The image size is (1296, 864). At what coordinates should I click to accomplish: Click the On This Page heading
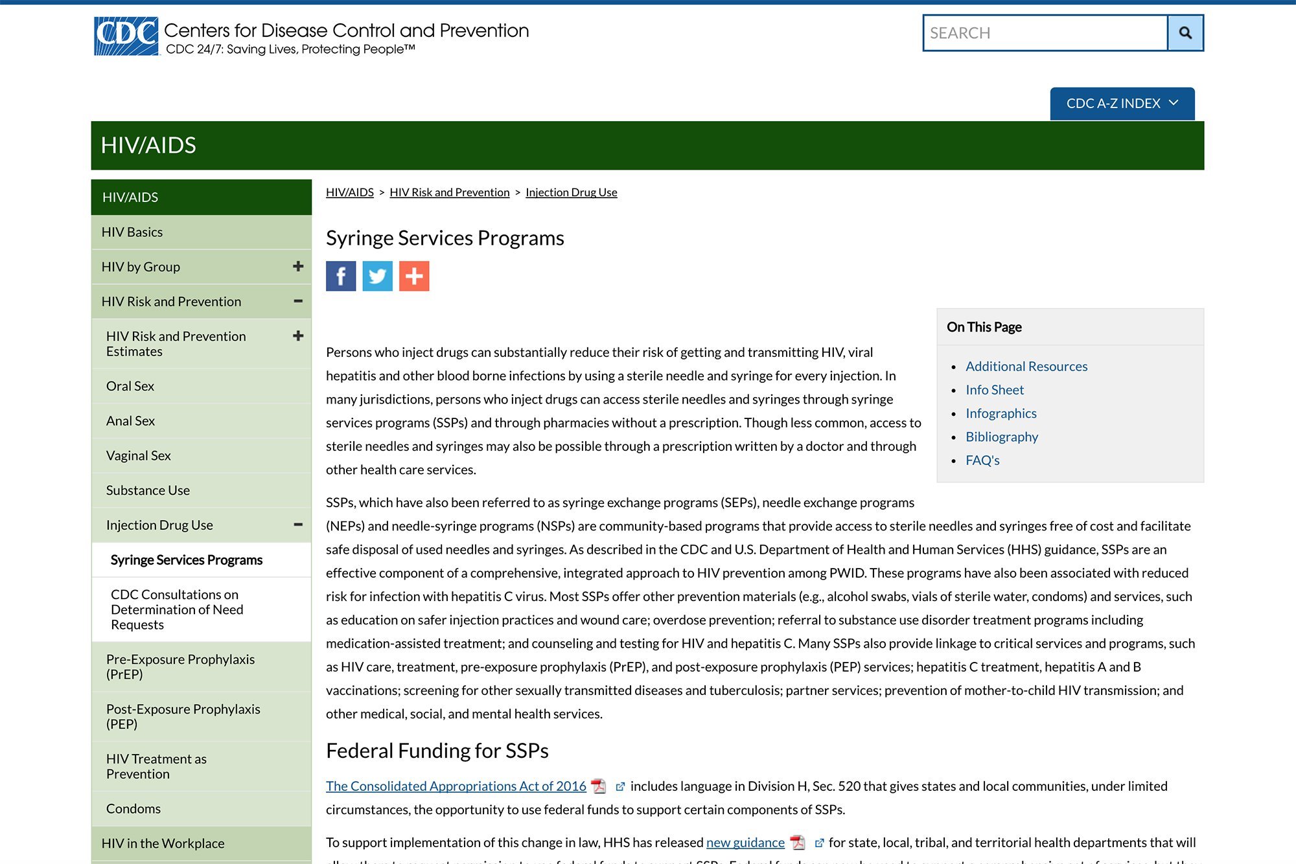984,327
